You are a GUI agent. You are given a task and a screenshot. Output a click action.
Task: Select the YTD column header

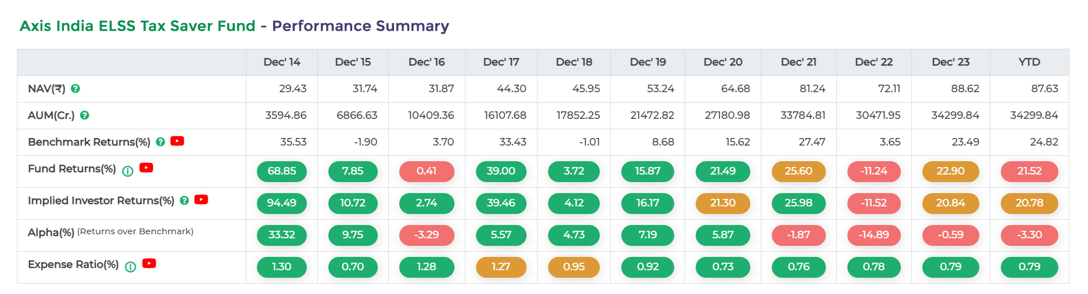tap(1029, 62)
